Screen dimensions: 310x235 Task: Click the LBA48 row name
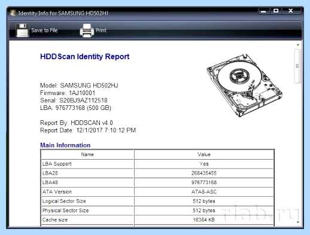tap(50, 182)
